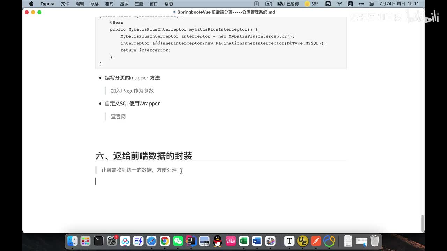Launch Postman from the Dock

pyautogui.click(x=316, y=241)
